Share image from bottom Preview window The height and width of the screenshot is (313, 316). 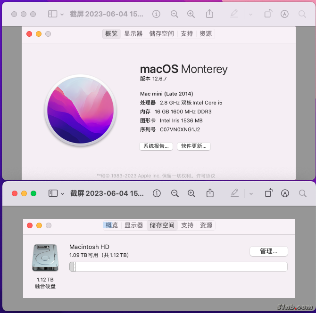210,193
